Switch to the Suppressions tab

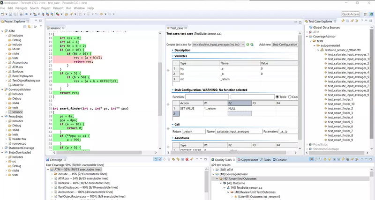click(248, 160)
